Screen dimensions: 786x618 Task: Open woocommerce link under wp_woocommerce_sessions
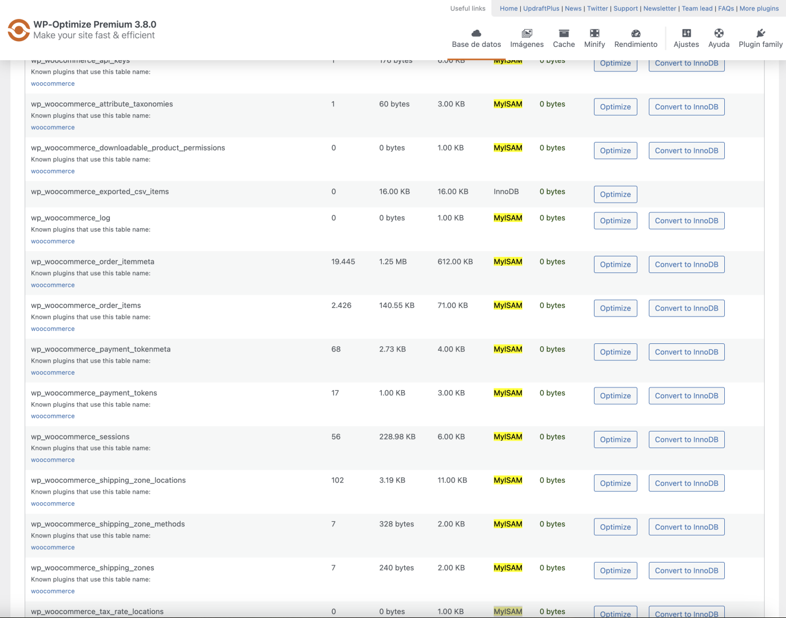[53, 460]
